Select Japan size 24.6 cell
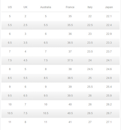Viewport: 121px width, 130px height. (x=109, y=69)
